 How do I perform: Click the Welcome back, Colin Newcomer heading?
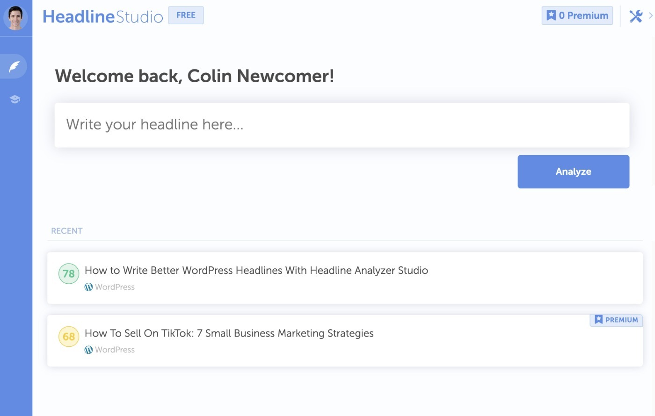(194, 76)
